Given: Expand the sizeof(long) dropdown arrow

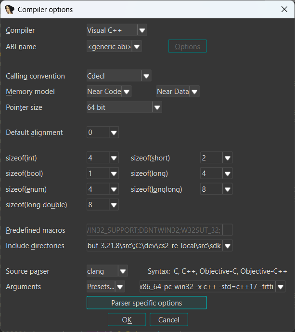Looking at the screenshot, I should tap(228, 173).
